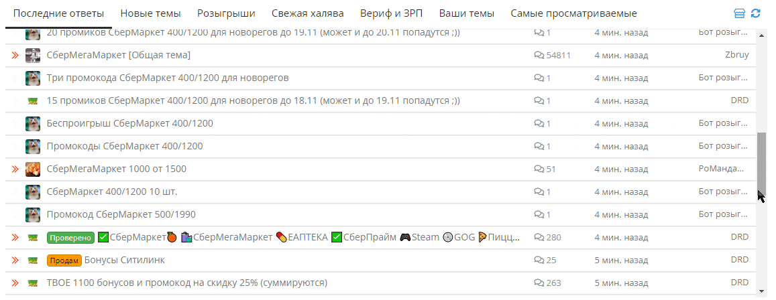
Task: Open the avatar on СберМегаМаркет 1000 от 1500 row
Action: point(33,169)
